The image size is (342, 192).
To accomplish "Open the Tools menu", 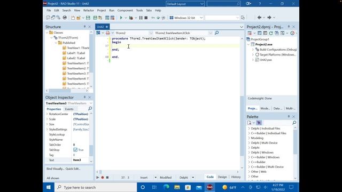I will 139,11.
